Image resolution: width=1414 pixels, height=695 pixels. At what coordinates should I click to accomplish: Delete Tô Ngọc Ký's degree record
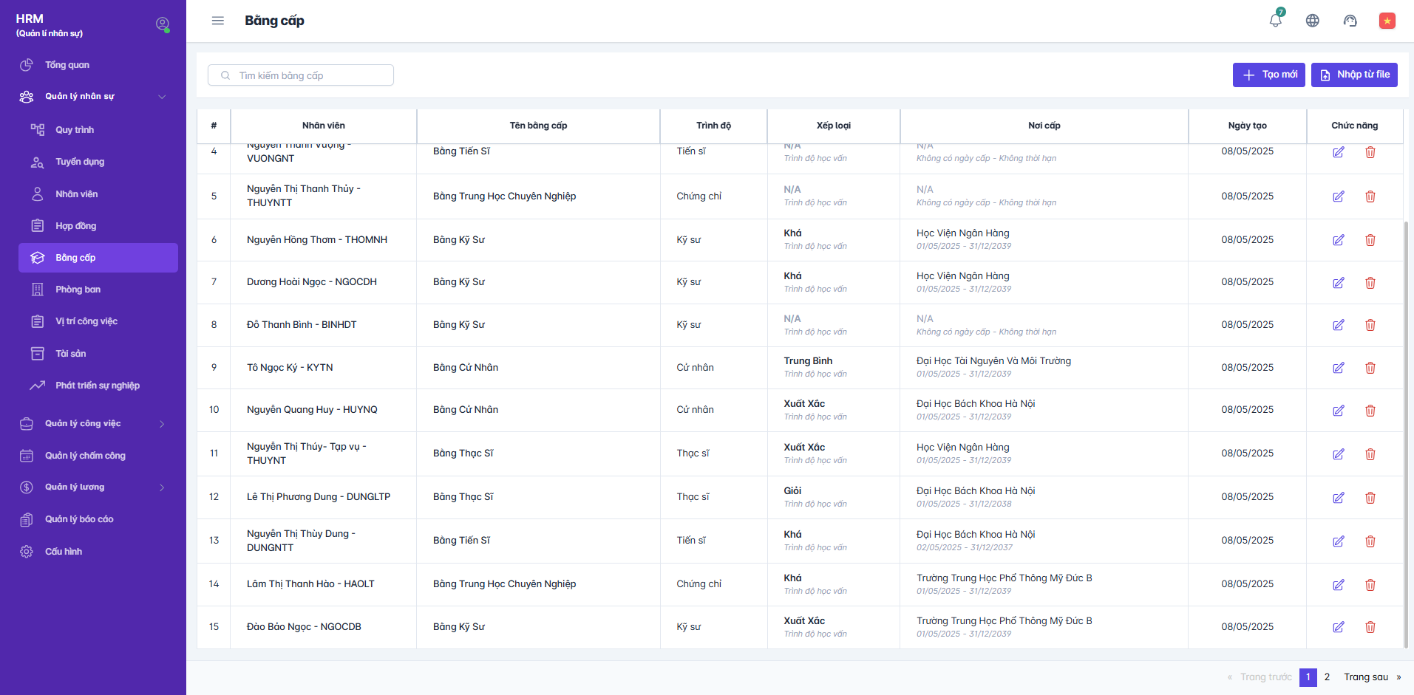1370,368
